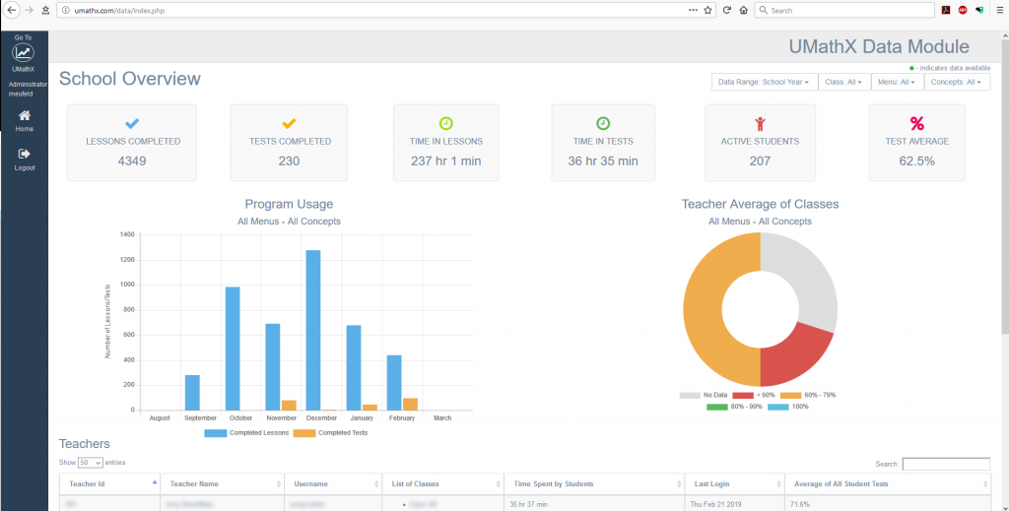The image size is (1009, 511).
Task: Click the browser Search box
Action: [x=844, y=10]
